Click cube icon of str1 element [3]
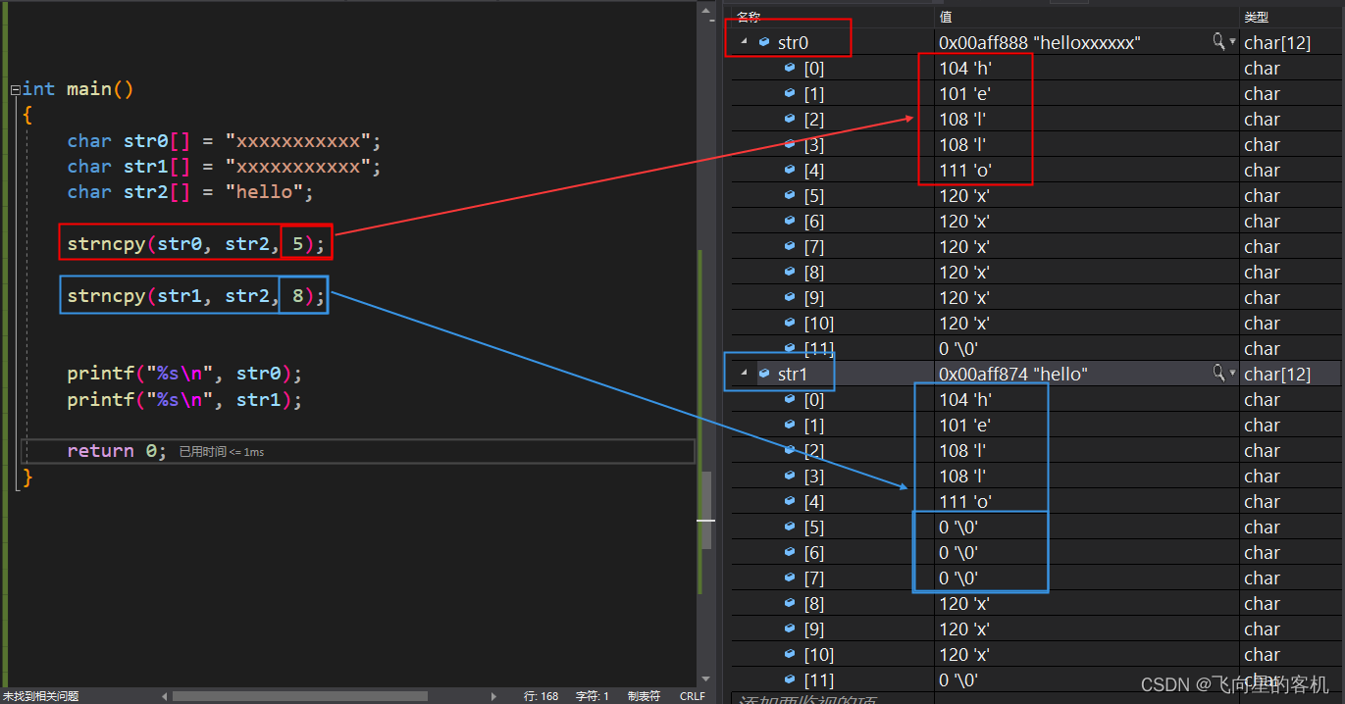The width and height of the screenshot is (1345, 704). (790, 476)
